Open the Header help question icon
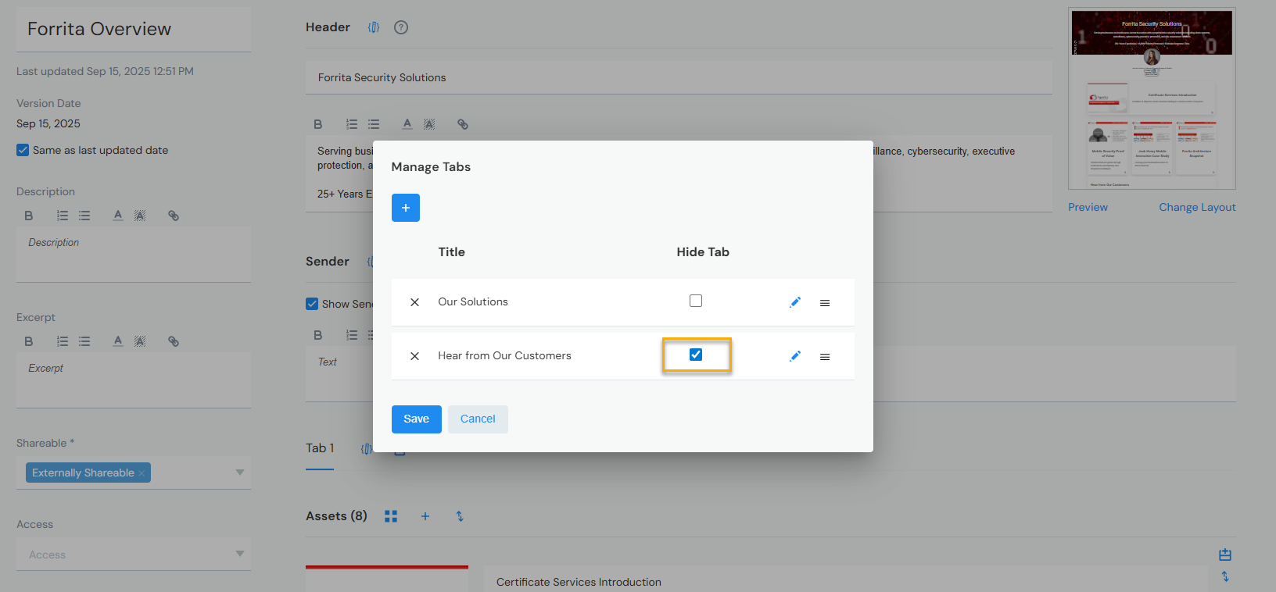The height and width of the screenshot is (592, 1276). [x=401, y=27]
